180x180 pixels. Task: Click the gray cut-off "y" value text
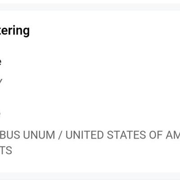click(1, 82)
